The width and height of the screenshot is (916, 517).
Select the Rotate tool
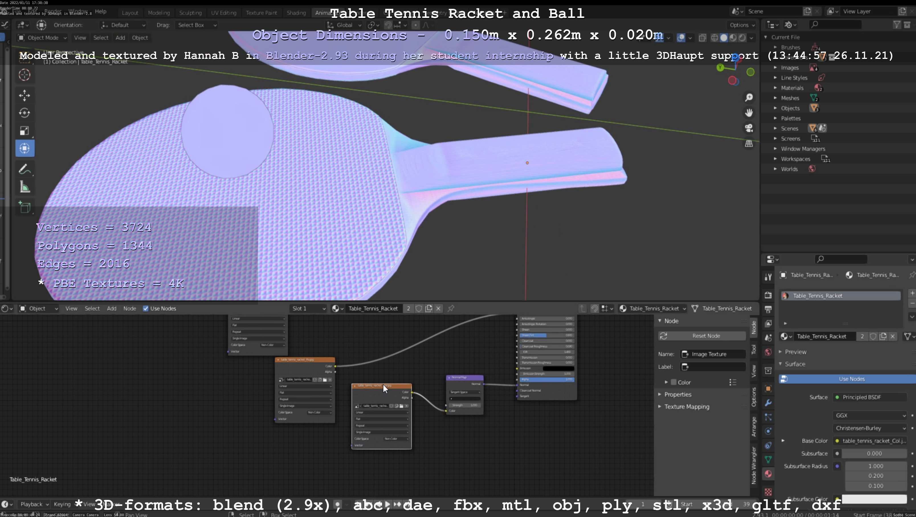pyautogui.click(x=25, y=113)
